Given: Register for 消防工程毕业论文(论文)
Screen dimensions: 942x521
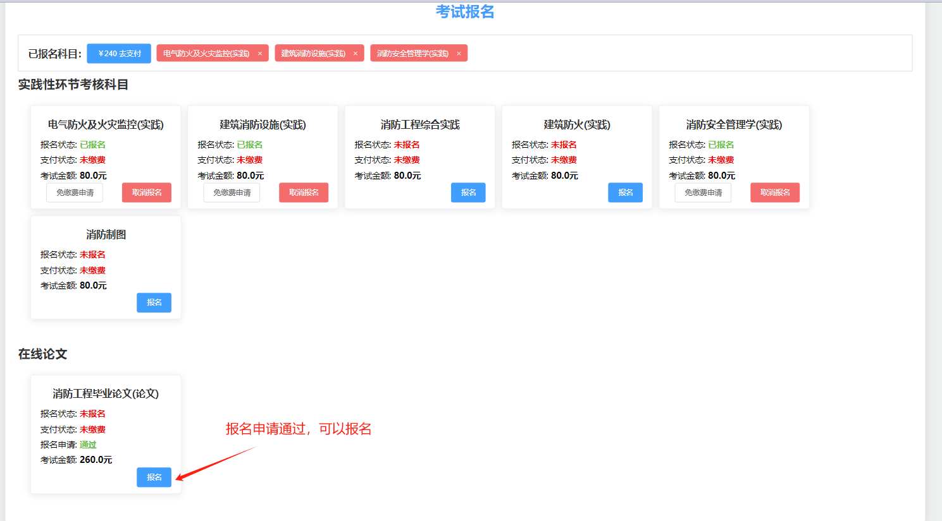Looking at the screenshot, I should [x=154, y=477].
